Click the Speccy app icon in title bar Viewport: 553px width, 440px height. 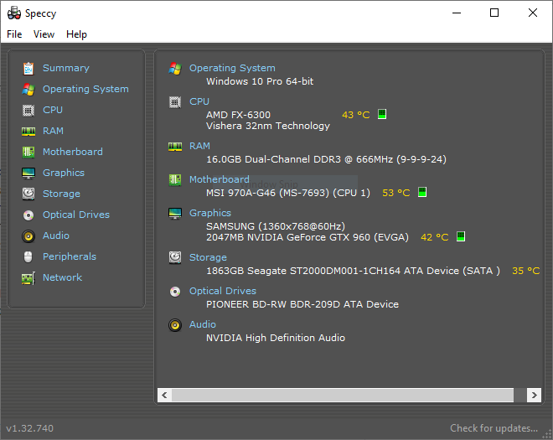(x=14, y=13)
